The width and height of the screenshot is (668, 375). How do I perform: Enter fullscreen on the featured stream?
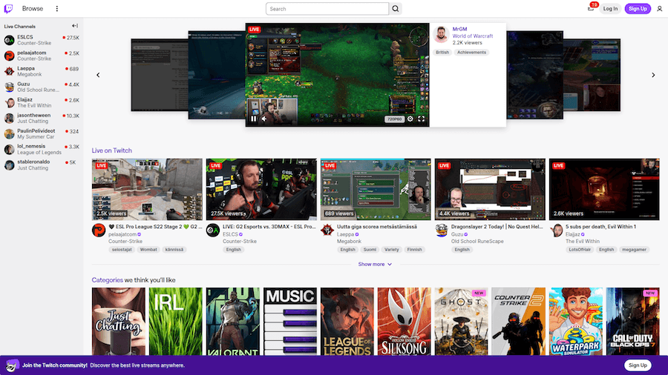point(422,119)
